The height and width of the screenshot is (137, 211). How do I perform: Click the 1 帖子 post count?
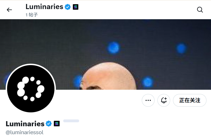pyautogui.click(x=32, y=15)
